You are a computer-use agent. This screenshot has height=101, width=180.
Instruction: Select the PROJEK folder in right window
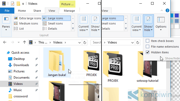(113, 67)
